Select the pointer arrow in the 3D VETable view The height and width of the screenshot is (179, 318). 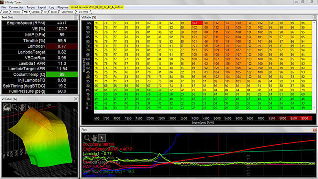tap(29, 107)
